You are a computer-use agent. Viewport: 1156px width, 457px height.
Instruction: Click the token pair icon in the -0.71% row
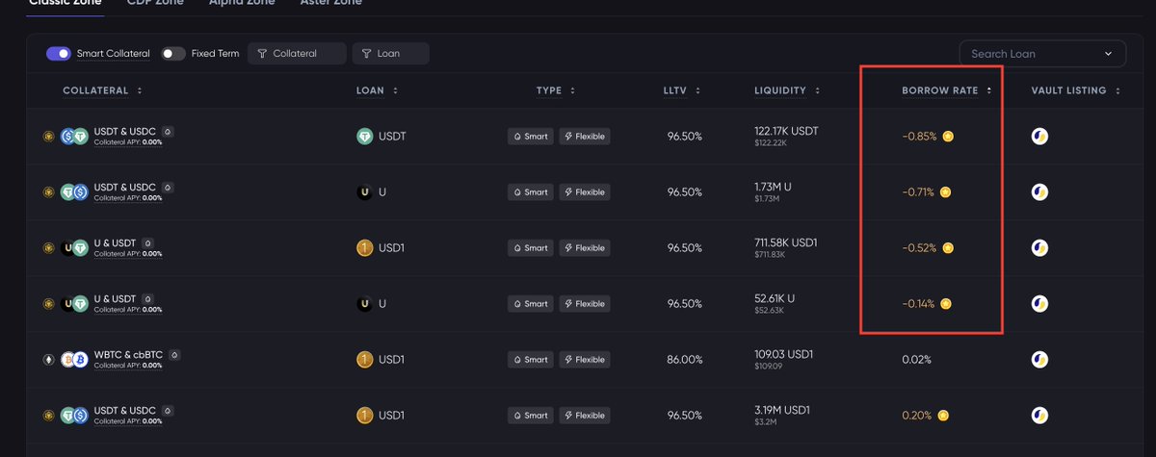pos(74,192)
